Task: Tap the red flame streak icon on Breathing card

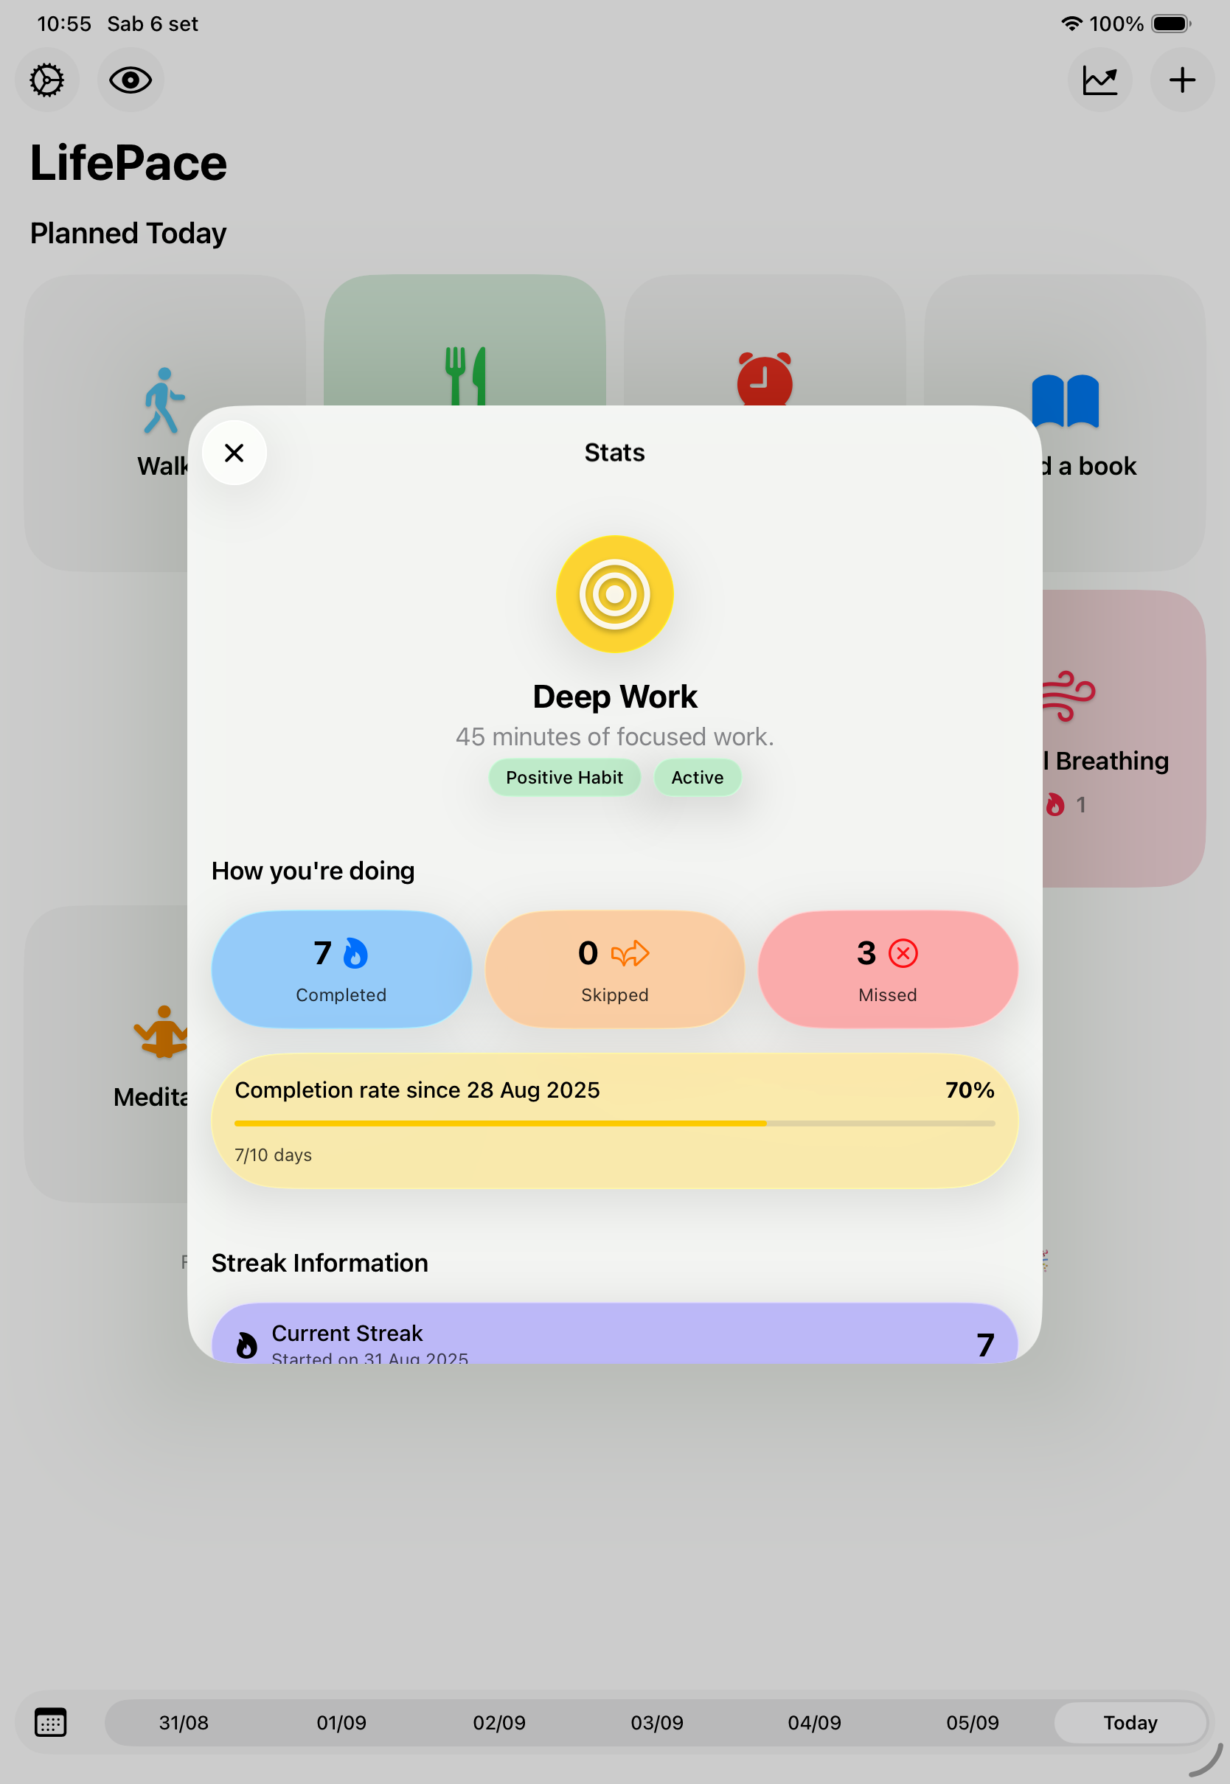Action: tap(1055, 804)
